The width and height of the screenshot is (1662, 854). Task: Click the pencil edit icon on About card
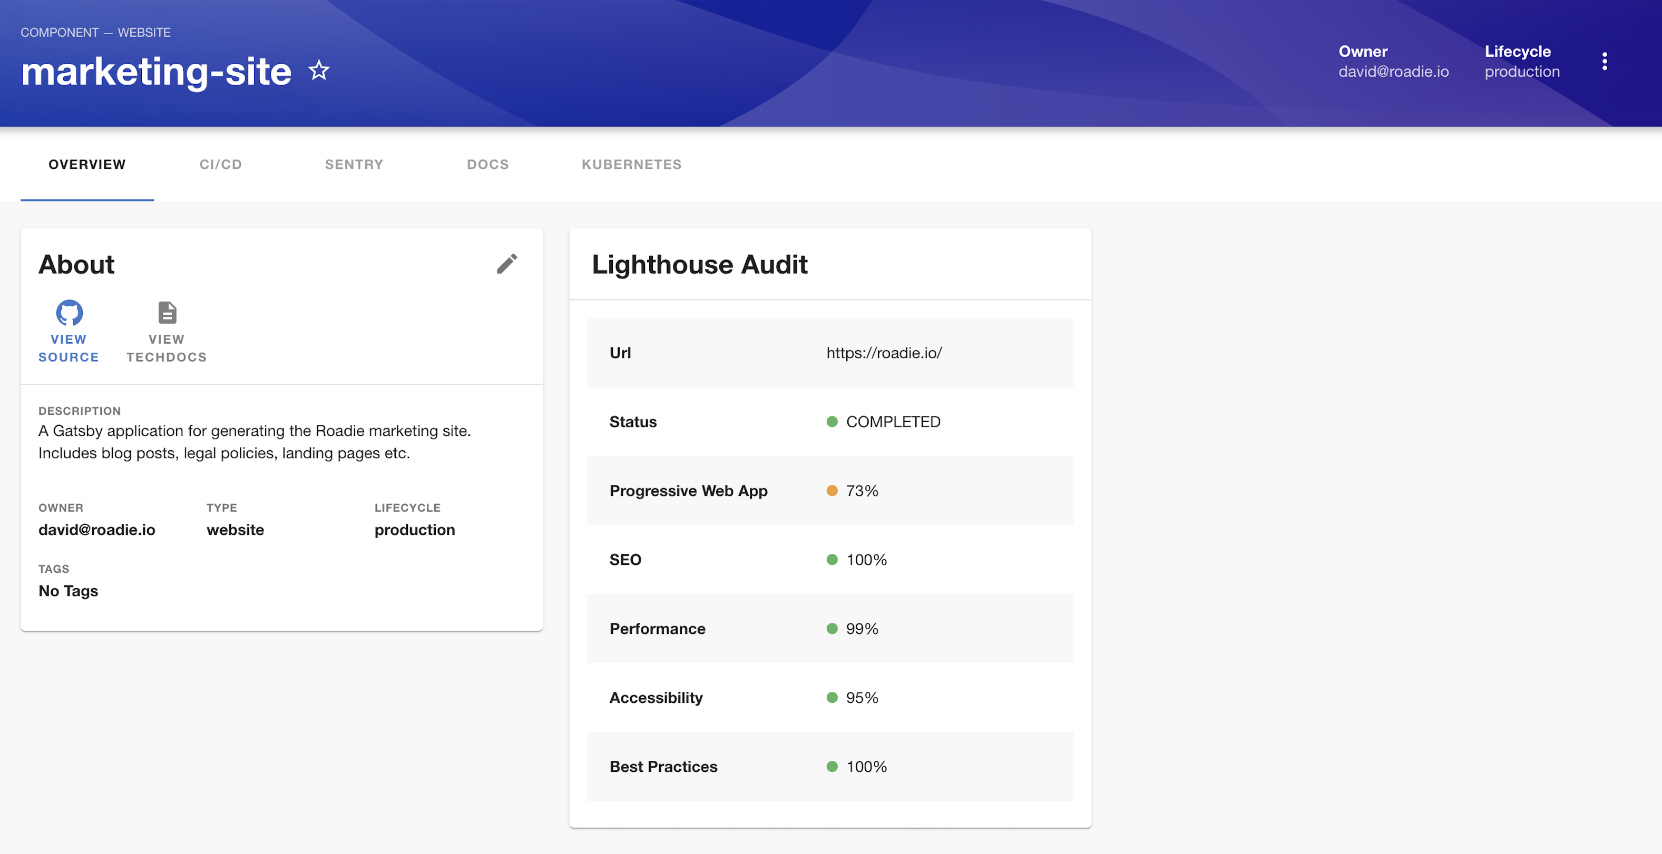(507, 264)
